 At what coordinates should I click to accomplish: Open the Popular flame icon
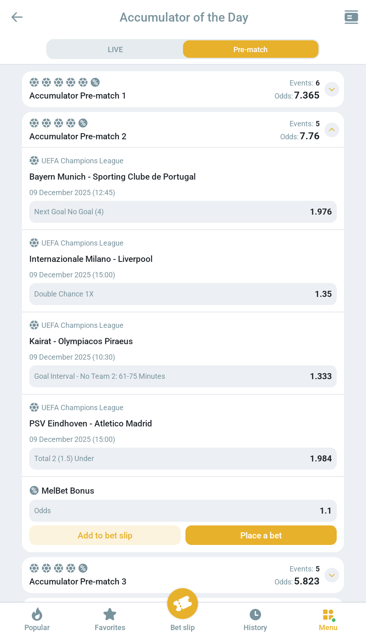pos(37,614)
